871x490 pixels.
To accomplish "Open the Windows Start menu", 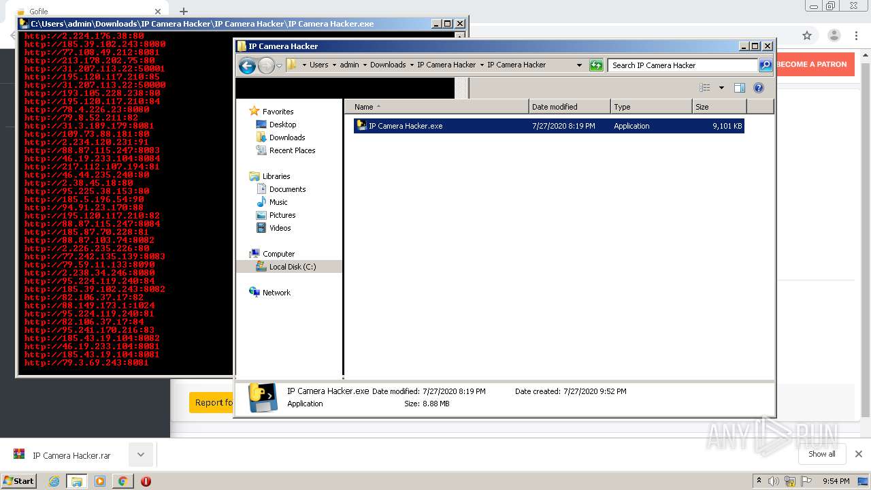I will click(18, 480).
